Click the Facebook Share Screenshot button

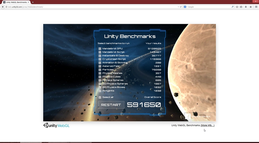pyautogui.click(x=200, y=116)
